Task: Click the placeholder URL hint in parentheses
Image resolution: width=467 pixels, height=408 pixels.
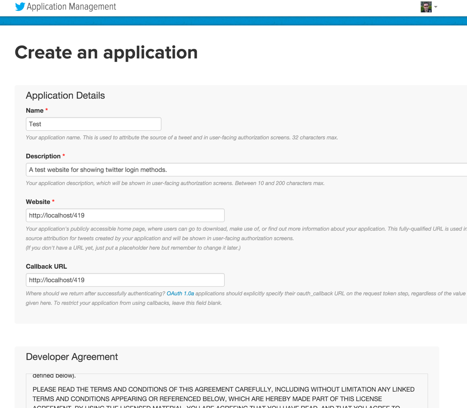Action: coord(133,248)
